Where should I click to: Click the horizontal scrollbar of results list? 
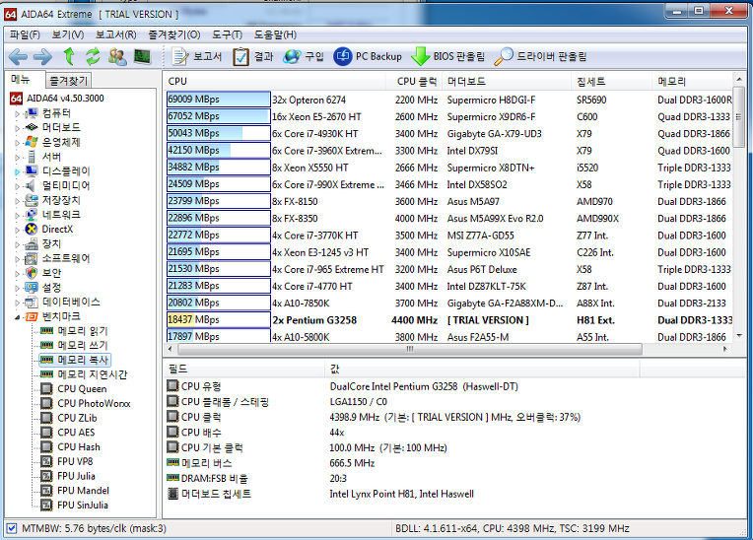pyautogui.click(x=409, y=349)
